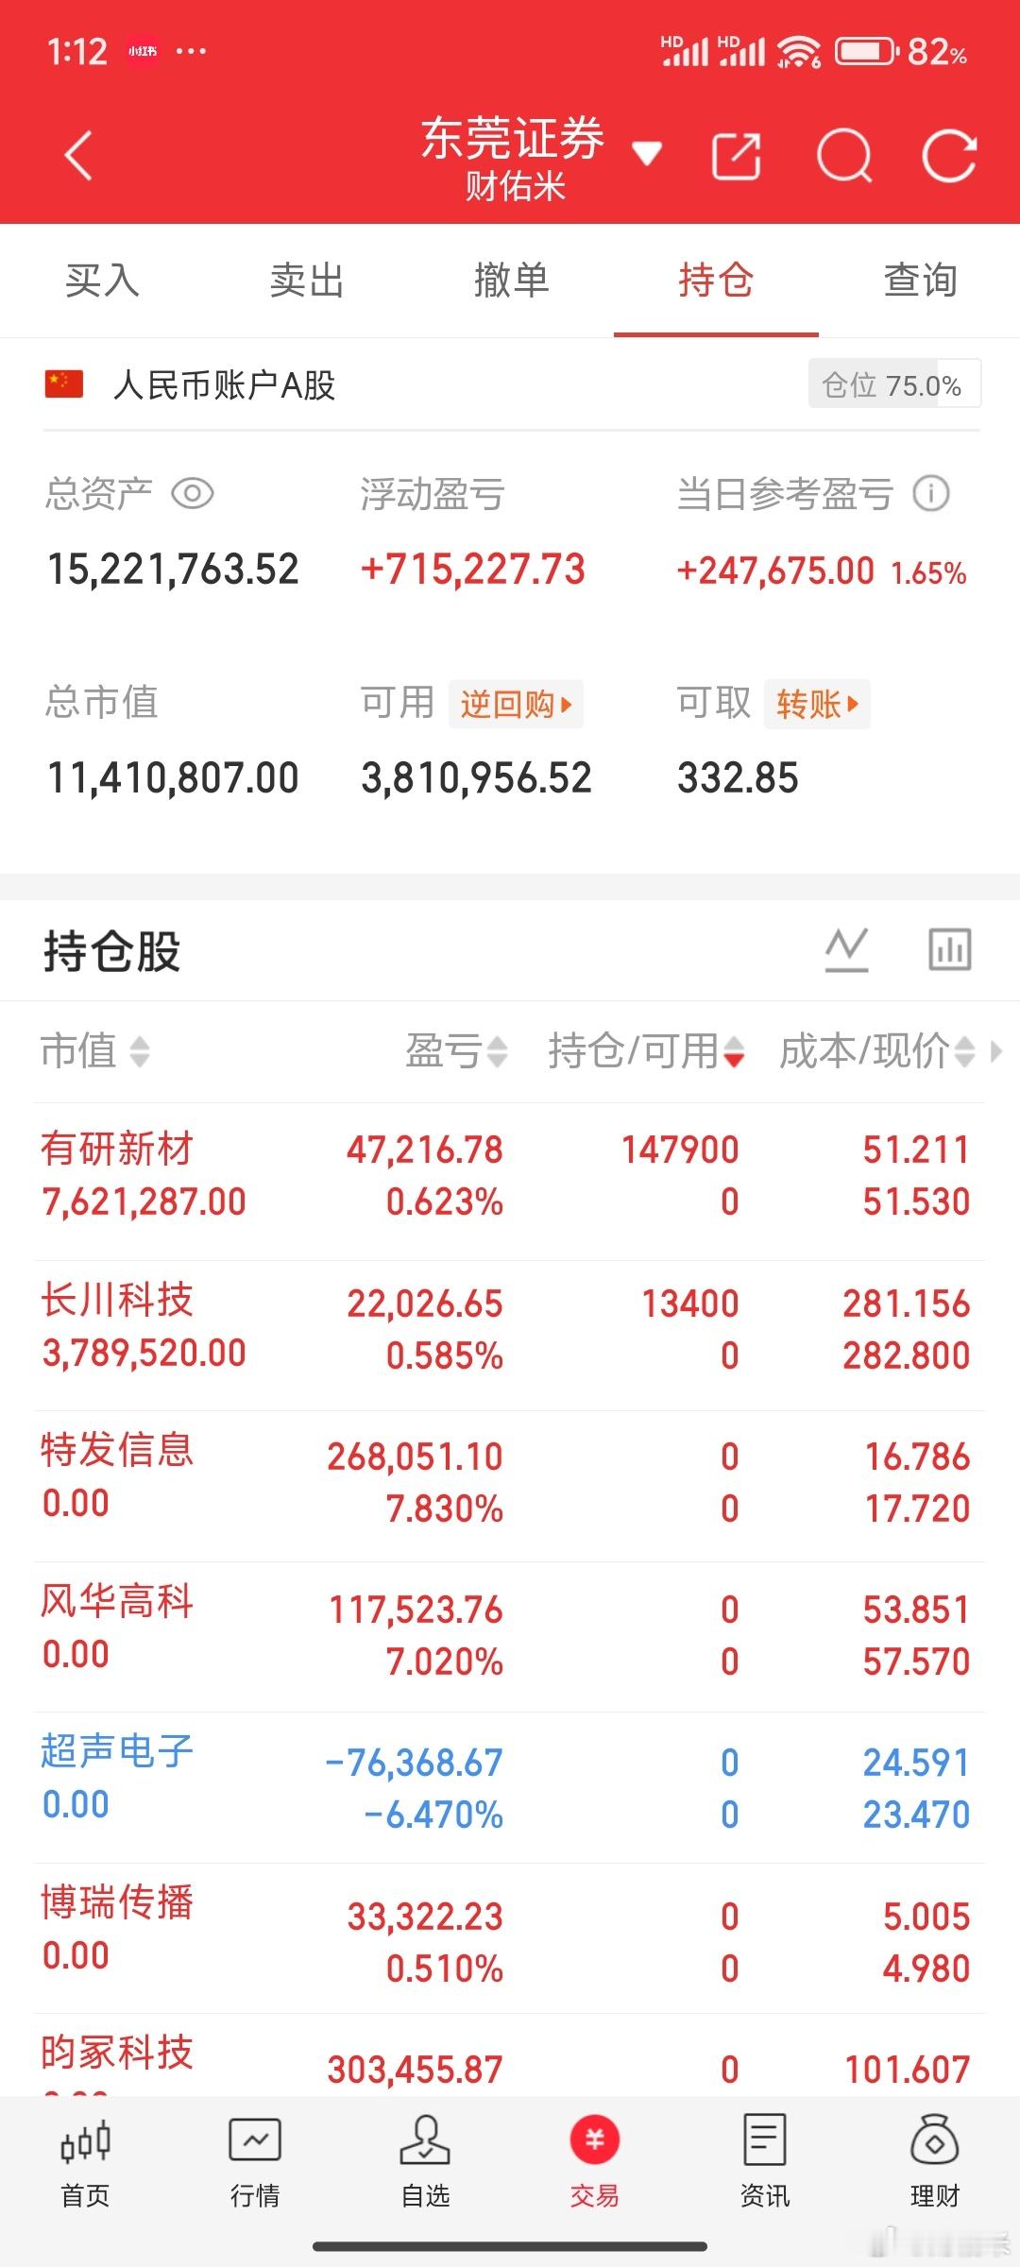Tap 特发信息 profit percent 7.830%

[x=445, y=1508]
